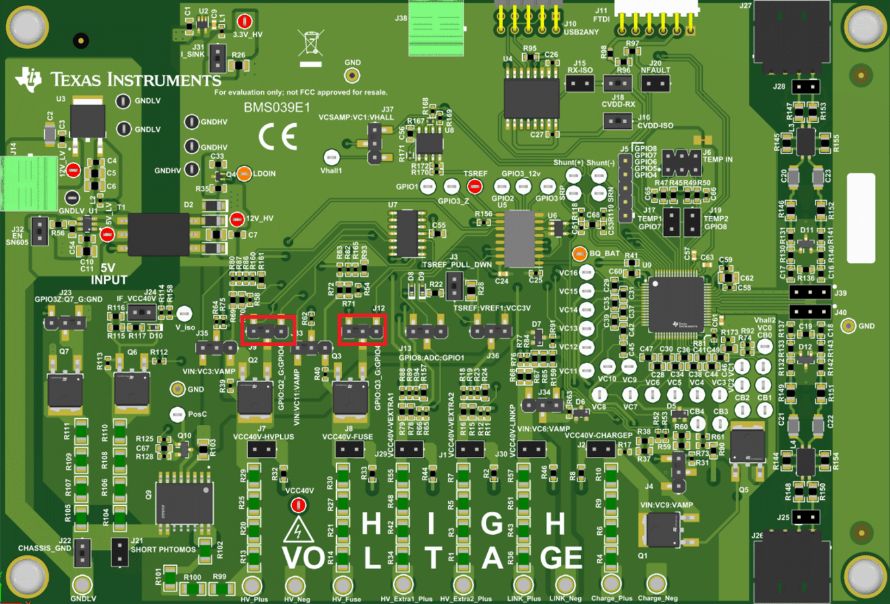Click the Charge_Plus pad at bottom
The width and height of the screenshot is (890, 604).
(610, 584)
